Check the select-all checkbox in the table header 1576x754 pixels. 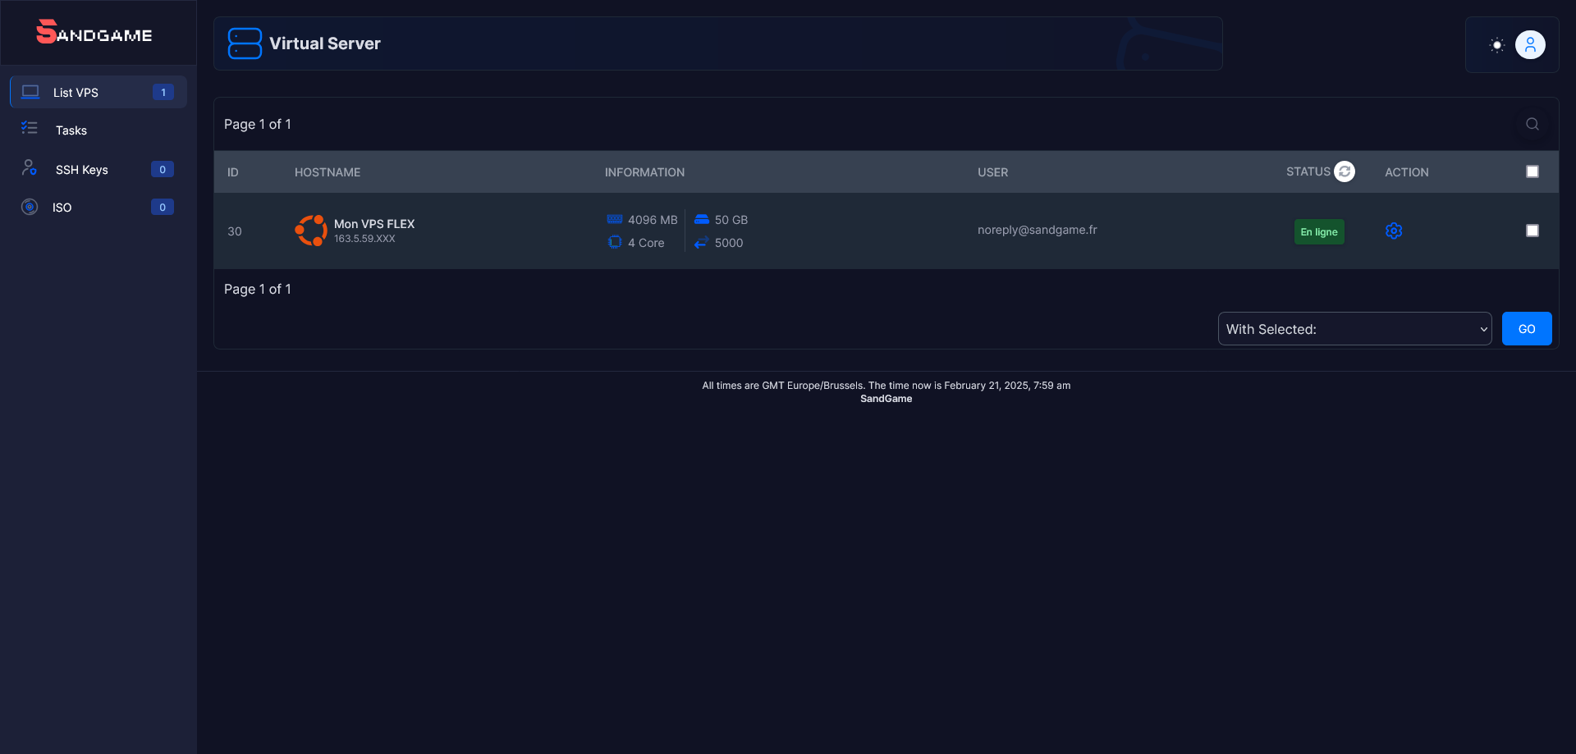[1532, 171]
